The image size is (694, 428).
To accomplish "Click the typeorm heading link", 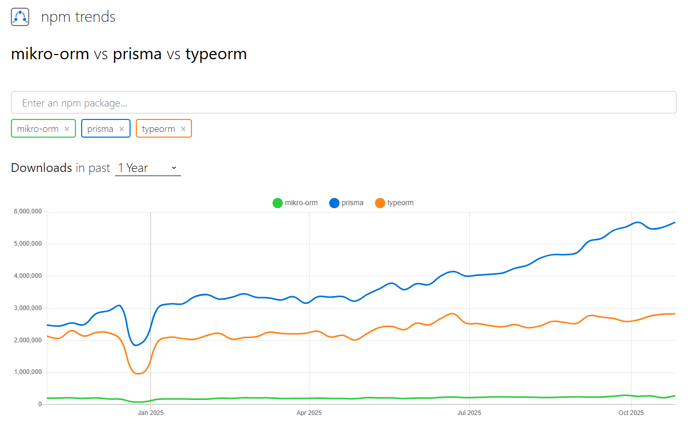I will (x=216, y=54).
